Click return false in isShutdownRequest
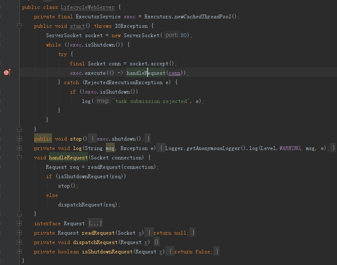 192,252
